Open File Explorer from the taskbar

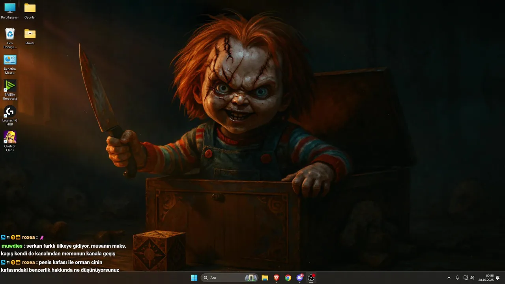(x=265, y=278)
